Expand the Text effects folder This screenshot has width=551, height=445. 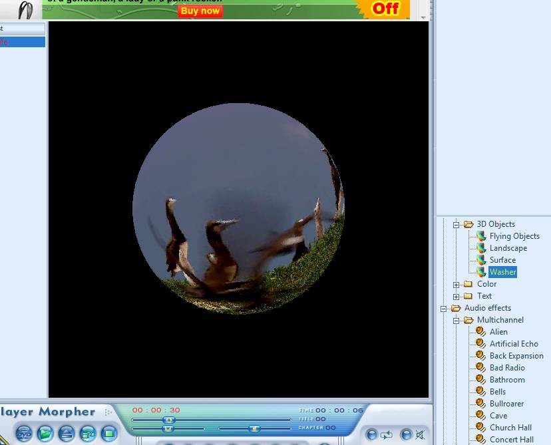(x=457, y=297)
